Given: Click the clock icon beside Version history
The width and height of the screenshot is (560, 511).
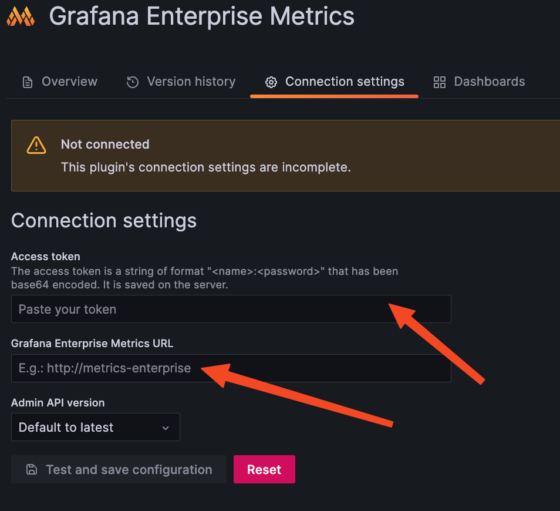Looking at the screenshot, I should [x=132, y=82].
